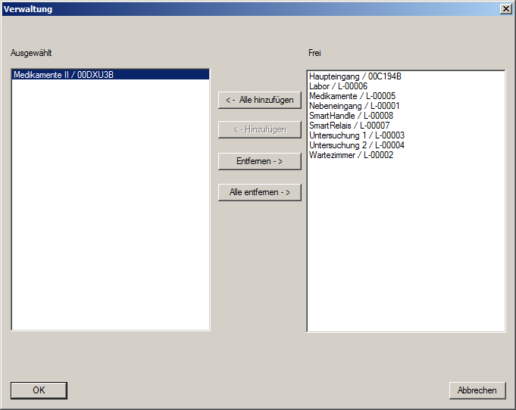Click empty space in the Ausgewählt list box
Screen dimensions: 516x410
[111, 227]
